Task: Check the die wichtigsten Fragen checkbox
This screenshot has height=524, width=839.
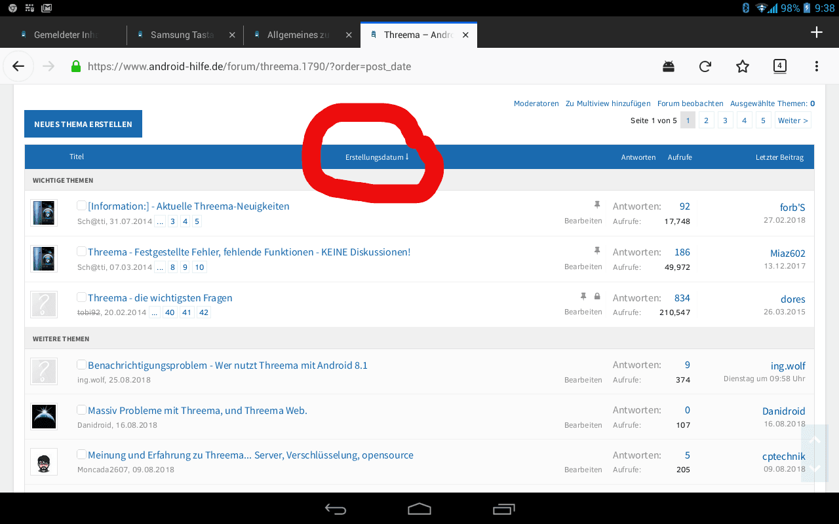Action: (x=82, y=297)
